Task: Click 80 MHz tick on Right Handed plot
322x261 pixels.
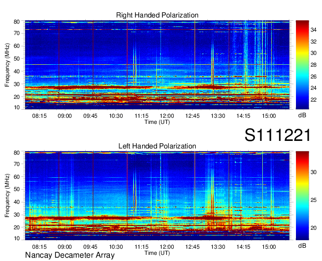Action: [x=17, y=22]
